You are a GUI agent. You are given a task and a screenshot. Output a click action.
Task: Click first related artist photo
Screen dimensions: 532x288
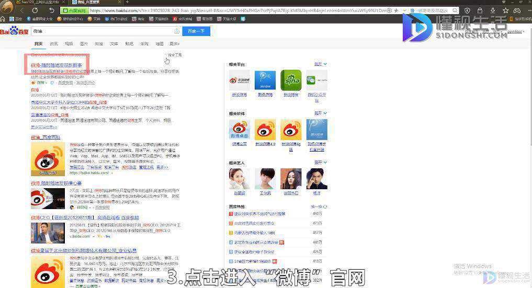pyautogui.click(x=240, y=179)
